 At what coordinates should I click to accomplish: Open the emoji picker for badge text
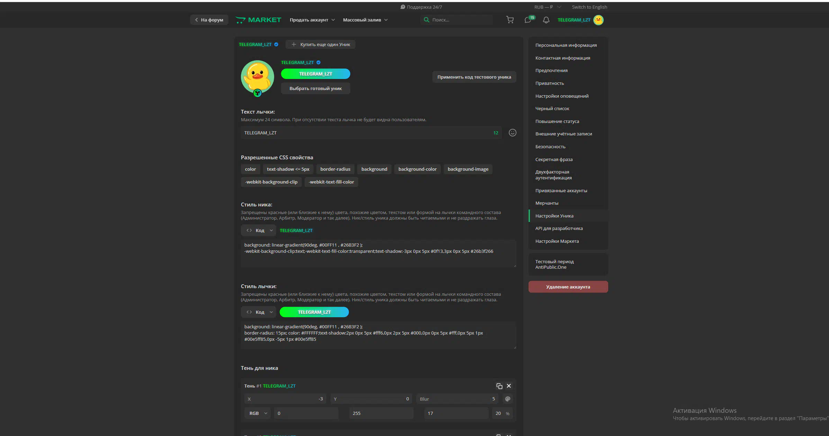pyautogui.click(x=513, y=133)
